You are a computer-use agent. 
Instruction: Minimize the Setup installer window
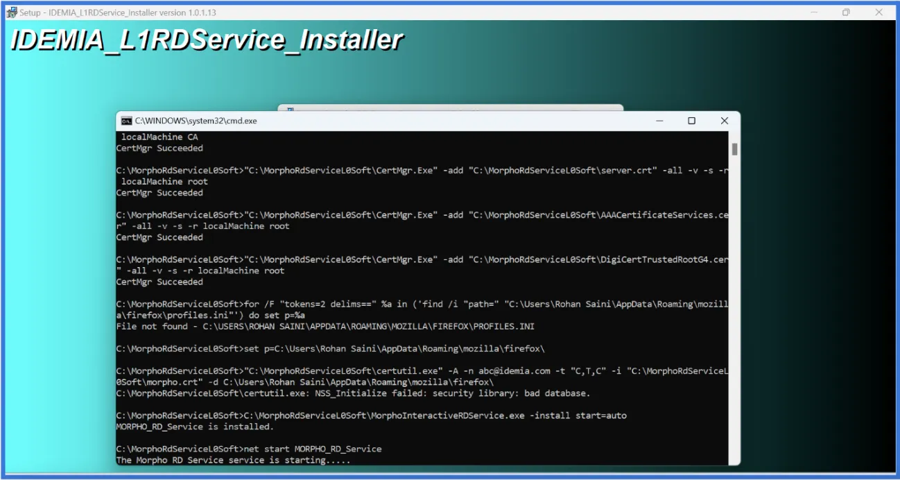tap(813, 12)
